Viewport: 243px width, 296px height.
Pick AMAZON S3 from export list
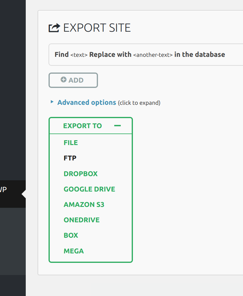point(84,205)
